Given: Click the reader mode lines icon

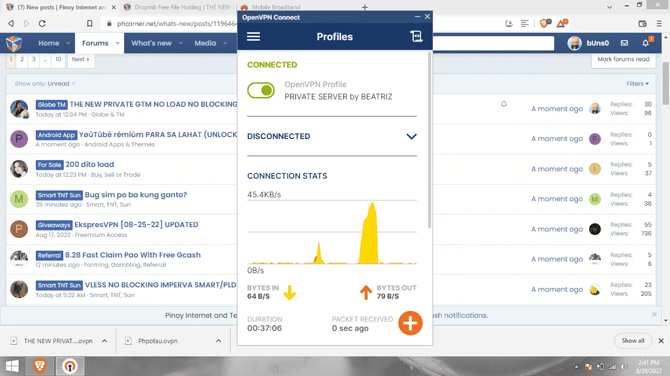Looking at the screenshot, I should click(525, 23).
